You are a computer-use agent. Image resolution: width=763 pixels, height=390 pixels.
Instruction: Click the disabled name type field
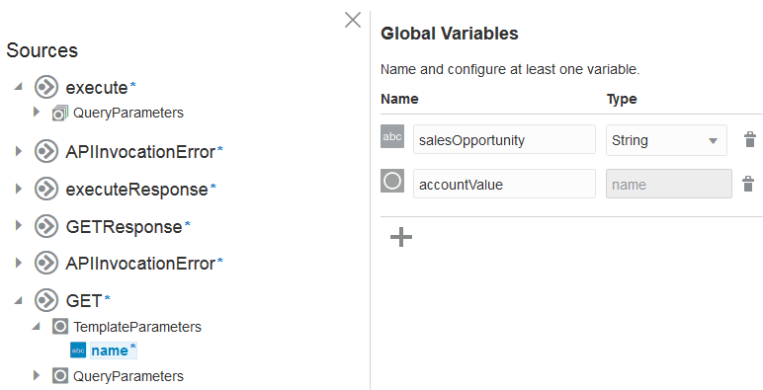pos(668,184)
